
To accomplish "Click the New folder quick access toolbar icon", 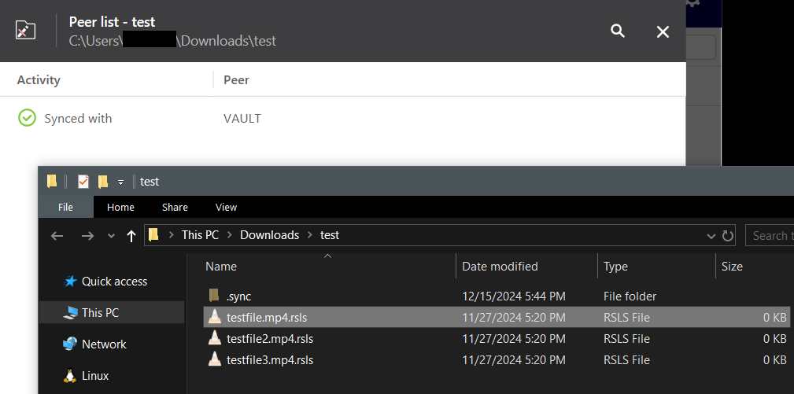I will point(103,181).
